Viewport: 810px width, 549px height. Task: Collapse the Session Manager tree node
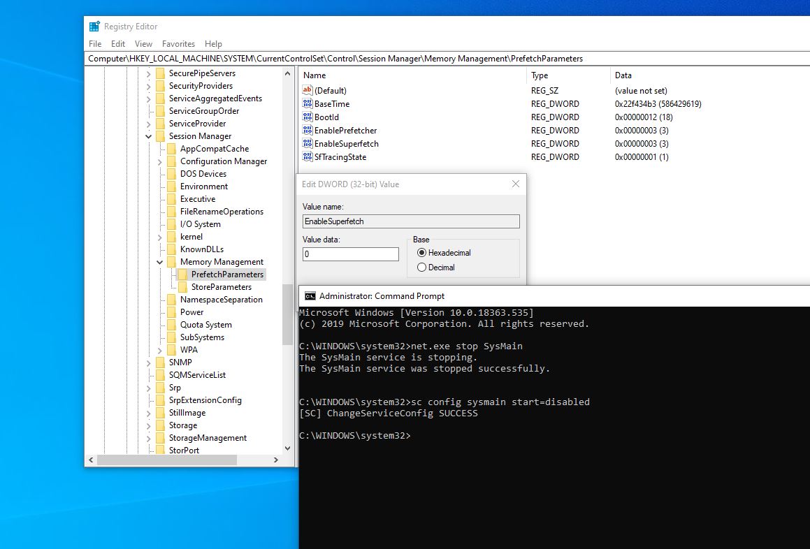point(149,136)
